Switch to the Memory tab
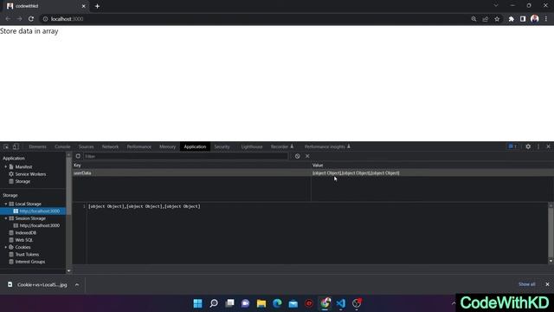554x312 pixels. 167,146
